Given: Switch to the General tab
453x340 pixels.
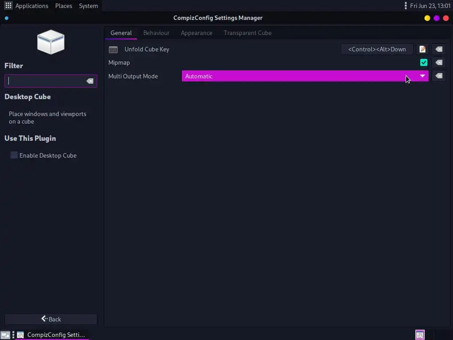Looking at the screenshot, I should [121, 33].
